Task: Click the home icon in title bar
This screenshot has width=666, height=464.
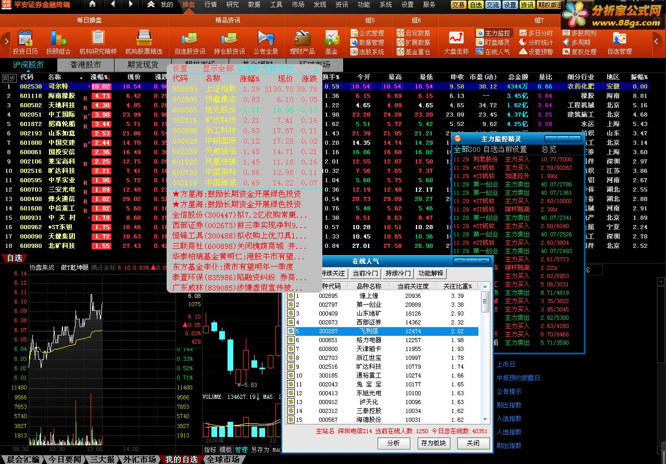Action: coord(92,5)
